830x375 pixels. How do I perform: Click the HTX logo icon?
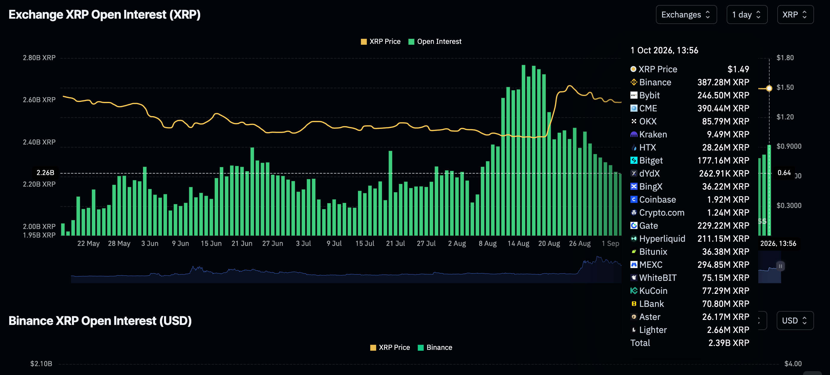(633, 147)
